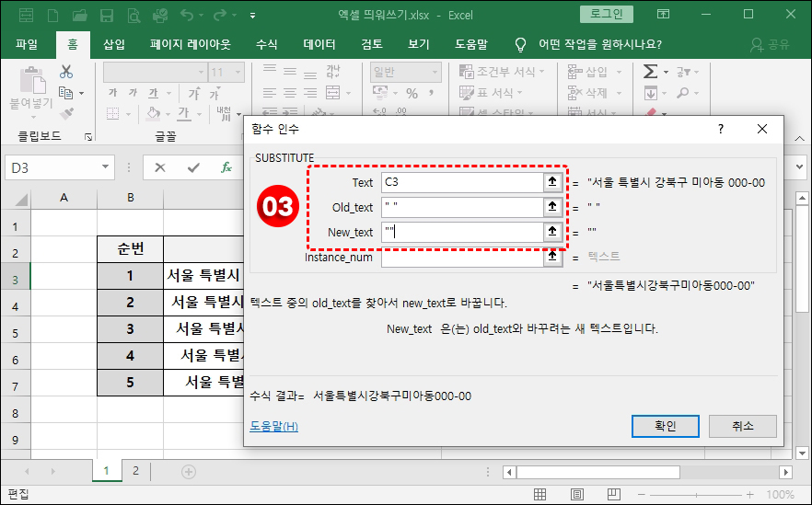Redo the last action
Image resolution: width=812 pixels, height=505 pixels.
pyautogui.click(x=219, y=15)
